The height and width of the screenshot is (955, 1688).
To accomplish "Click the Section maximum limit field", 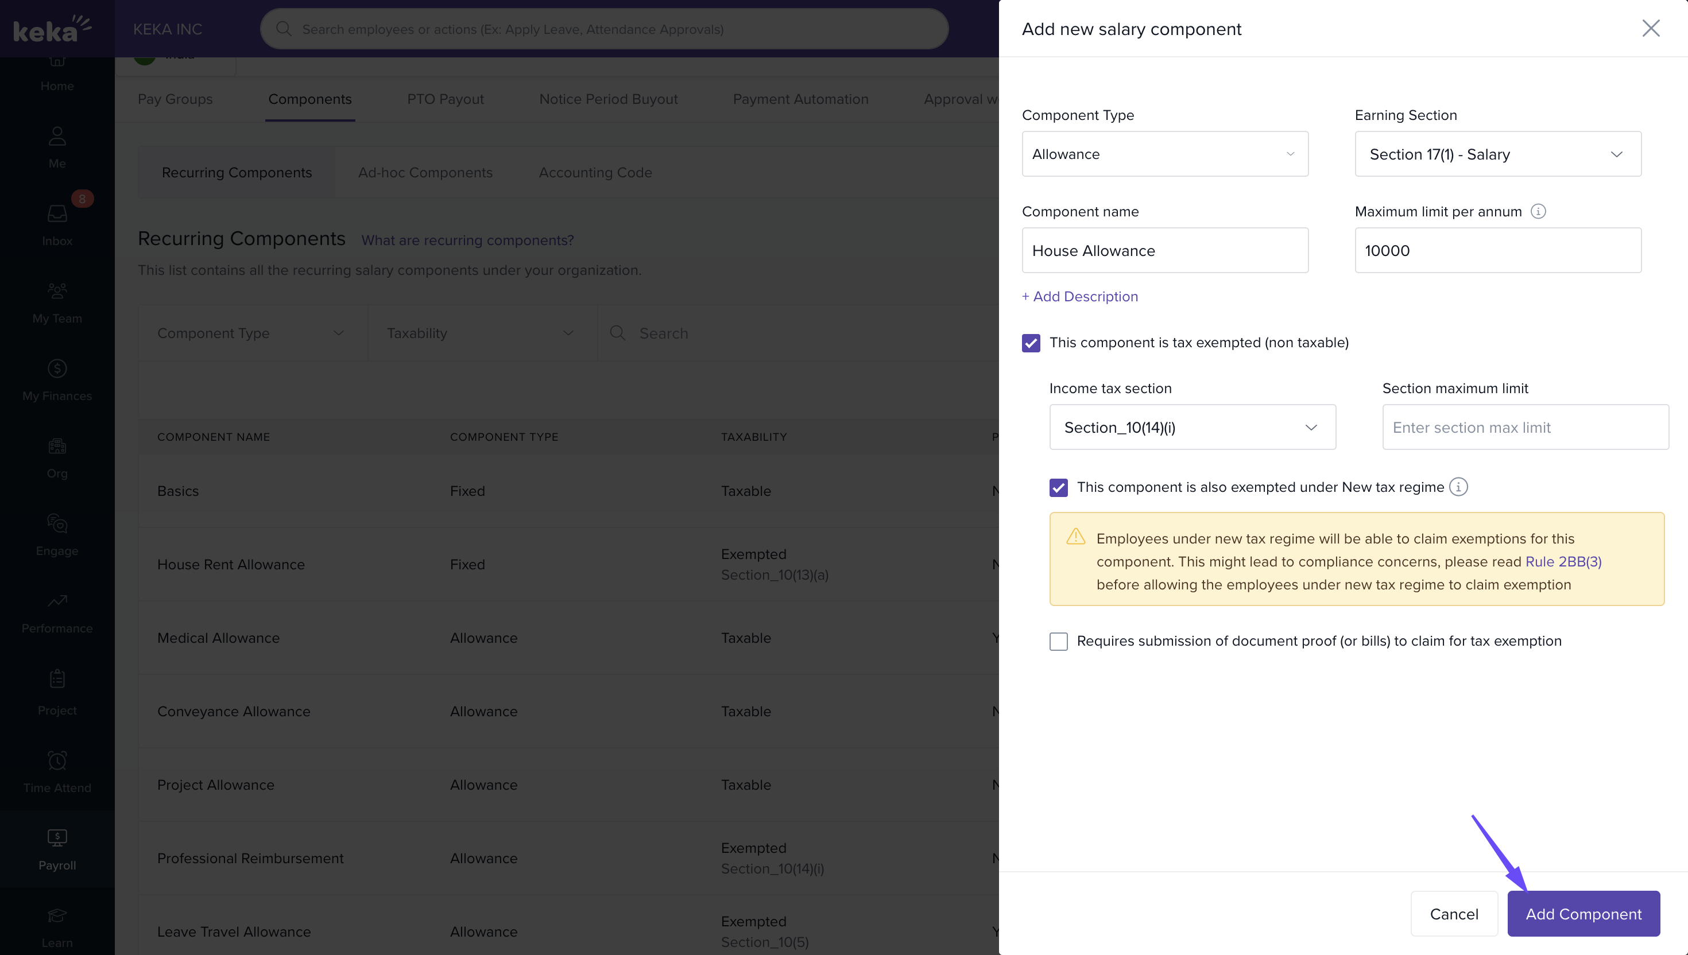I will [1524, 428].
